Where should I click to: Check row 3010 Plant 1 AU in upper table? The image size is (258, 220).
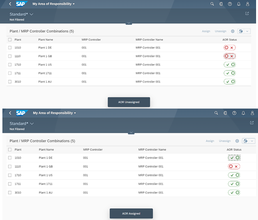10,82
